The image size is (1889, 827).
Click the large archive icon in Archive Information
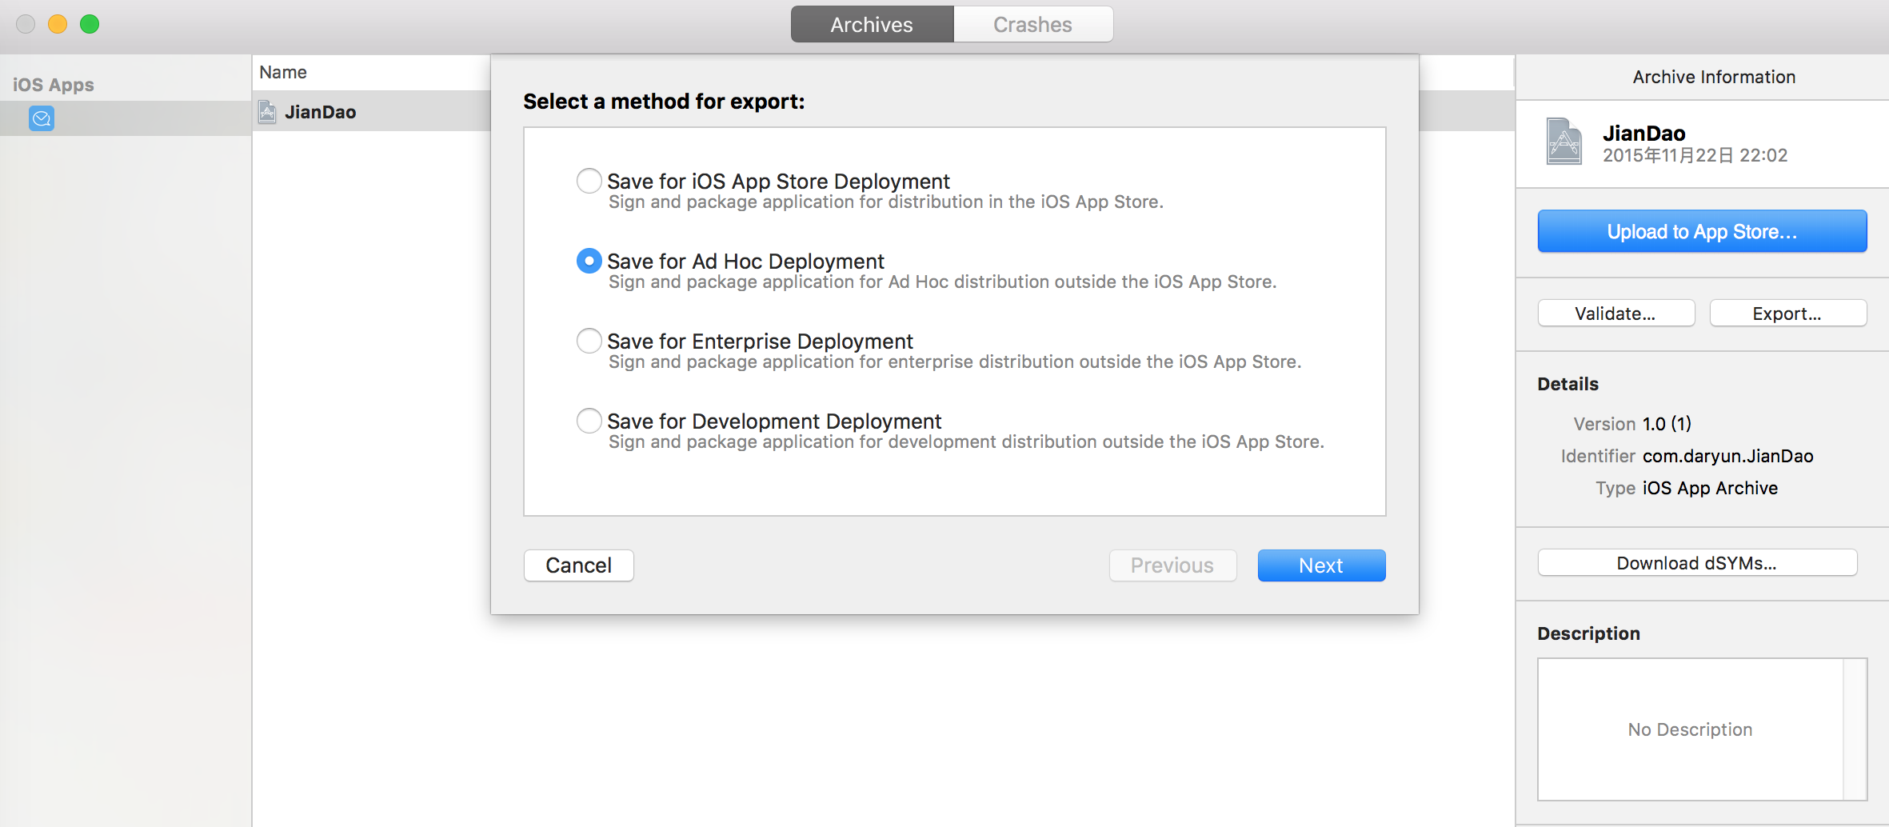pyautogui.click(x=1564, y=142)
